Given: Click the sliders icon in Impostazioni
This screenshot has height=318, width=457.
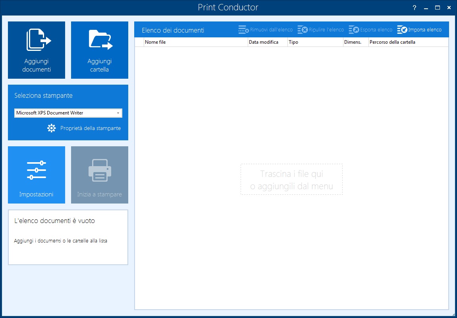Looking at the screenshot, I should click(x=37, y=170).
